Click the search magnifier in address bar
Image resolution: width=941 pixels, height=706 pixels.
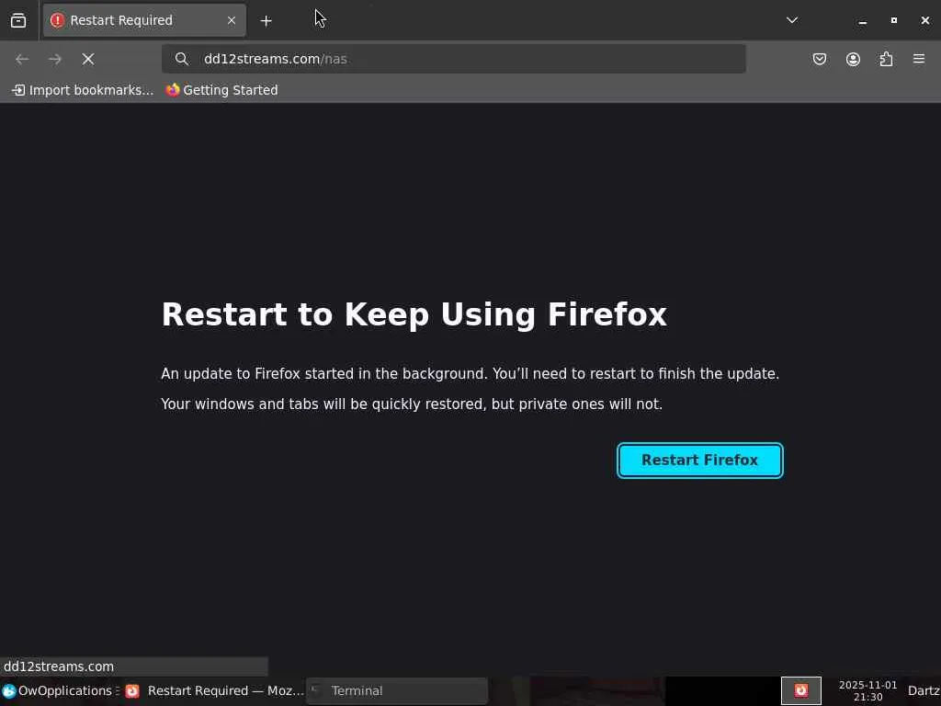pos(181,59)
